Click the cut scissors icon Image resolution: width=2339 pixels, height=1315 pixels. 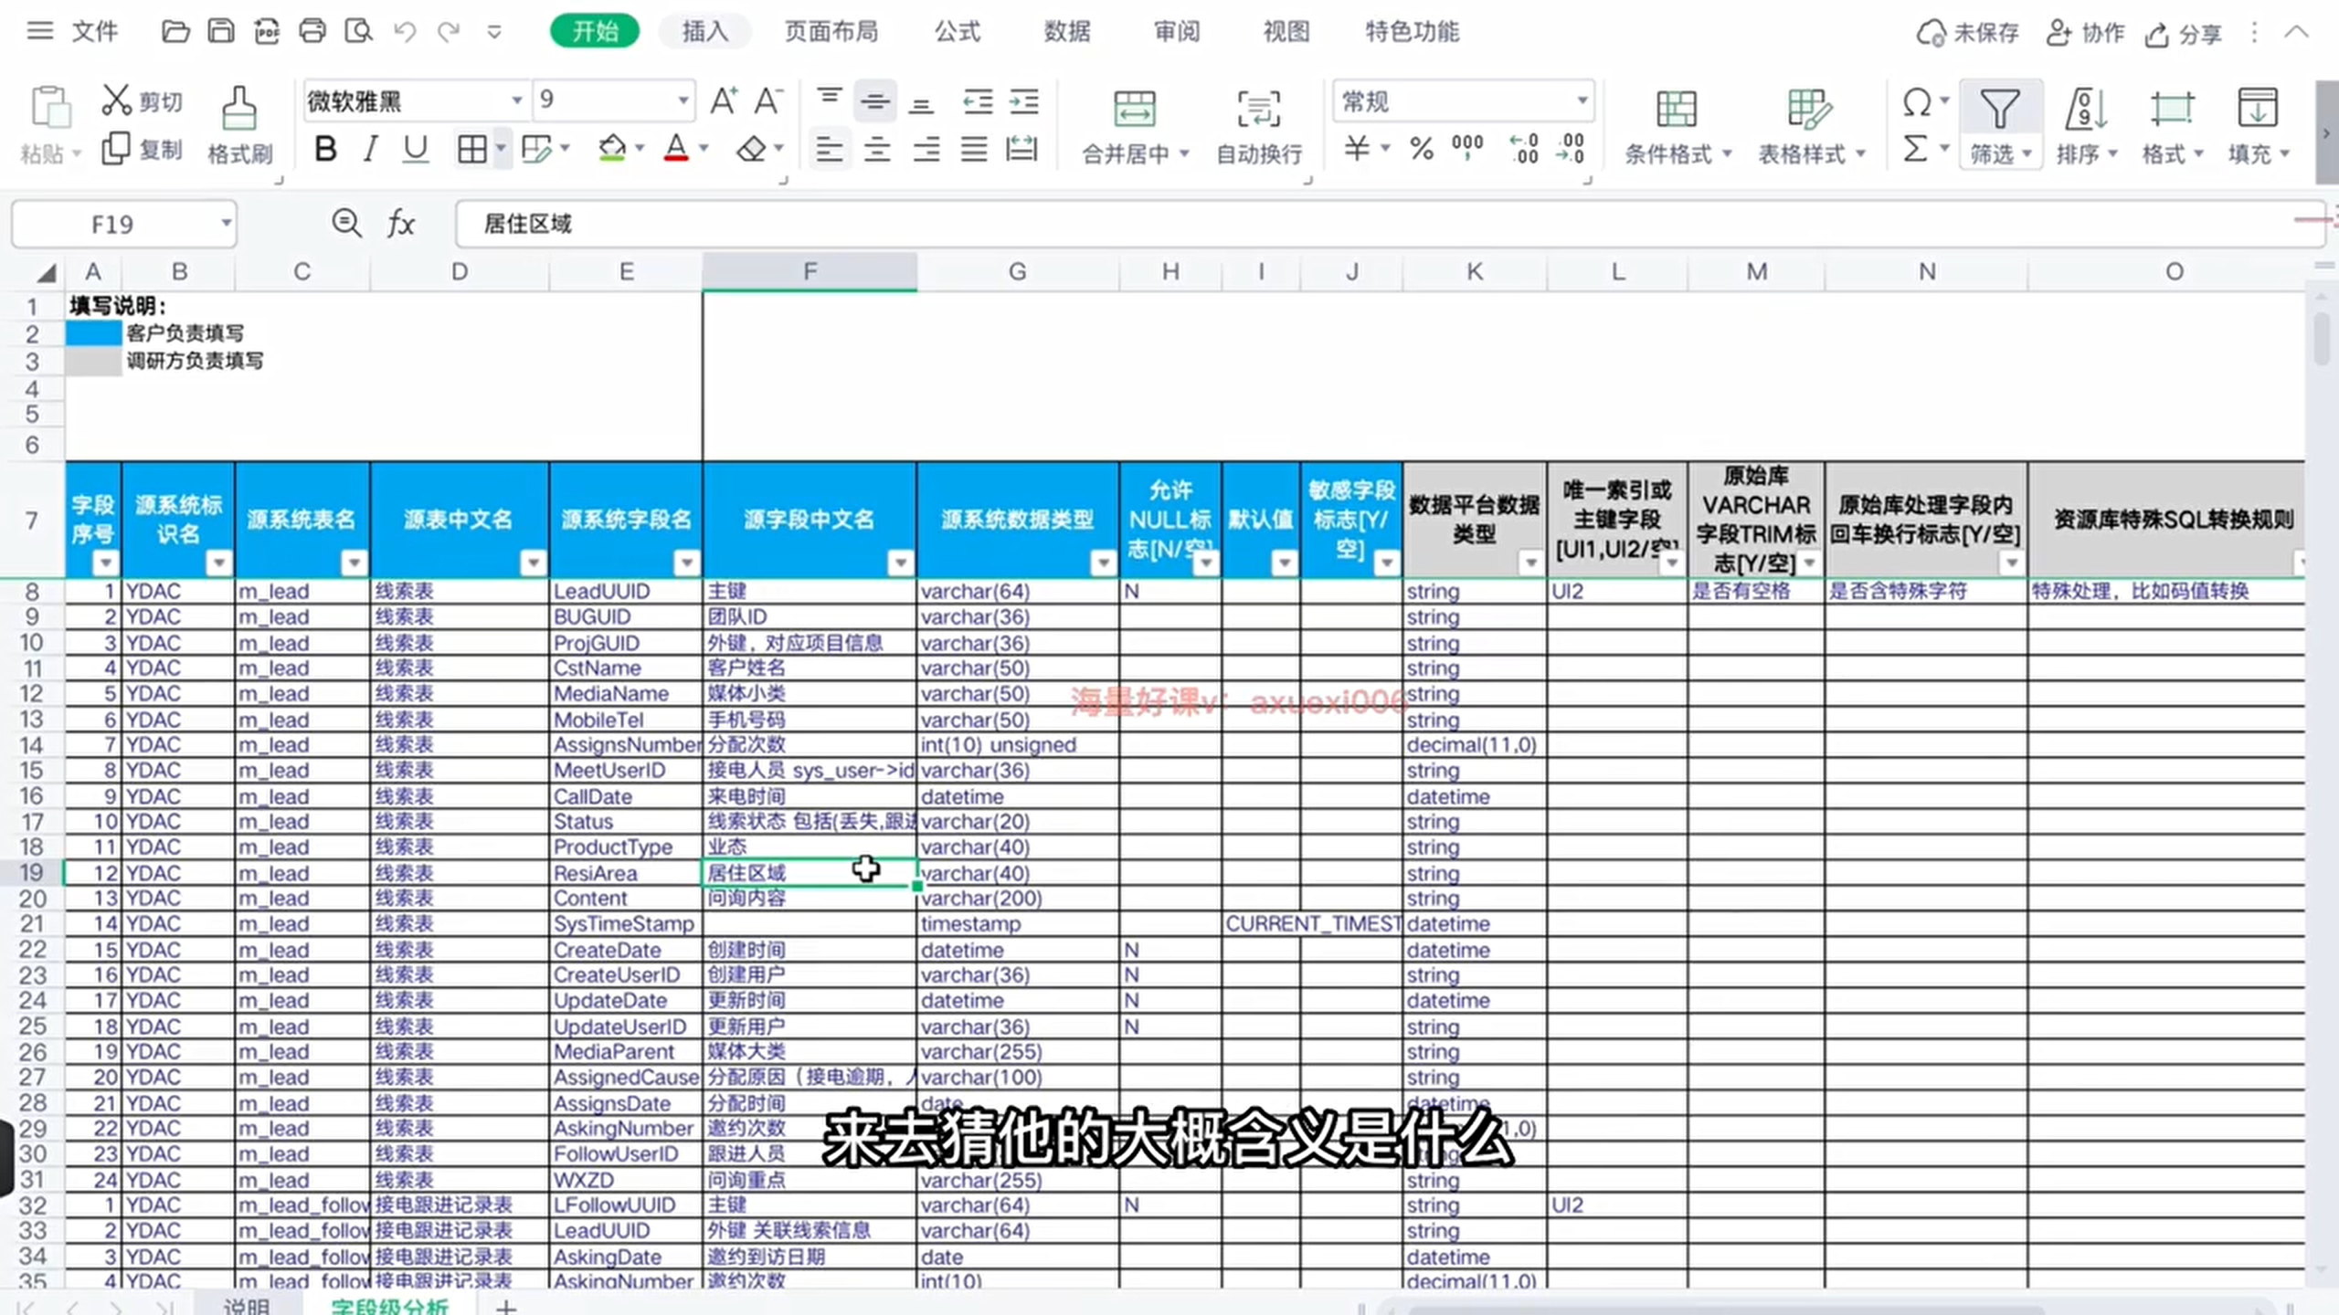click(116, 100)
